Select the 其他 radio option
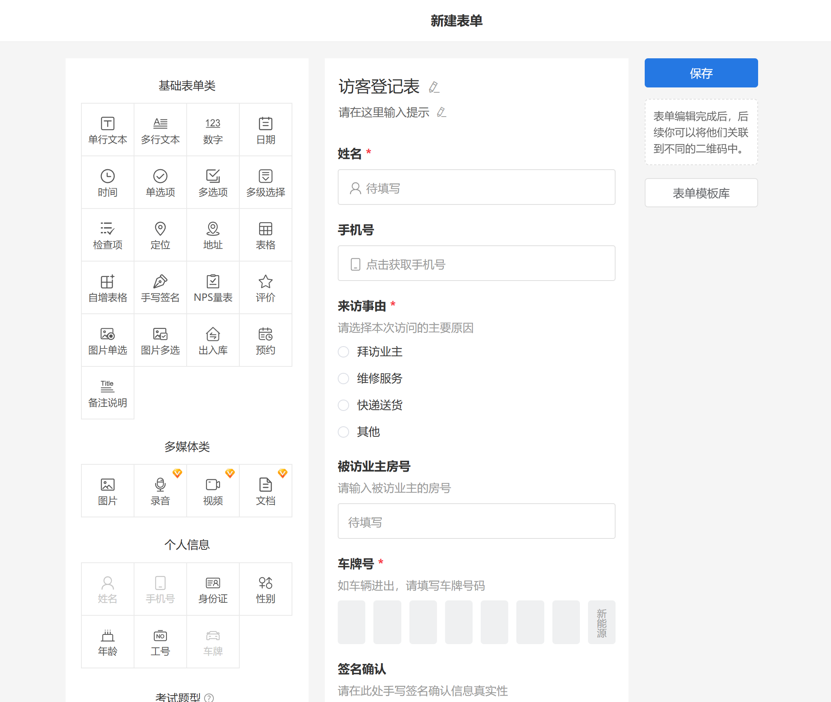Viewport: 831px width, 702px height. 343,432
